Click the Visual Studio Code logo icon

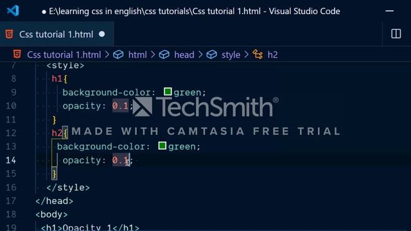13,11
